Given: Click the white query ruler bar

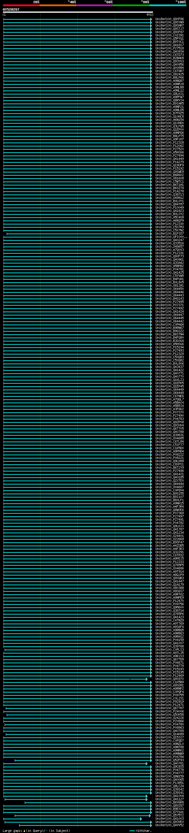Looking at the screenshot, I should coord(78,12).
